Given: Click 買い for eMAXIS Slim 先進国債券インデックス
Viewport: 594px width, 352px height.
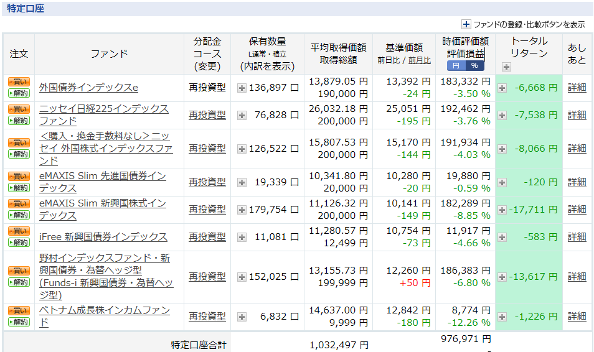Looking at the screenshot, I should click(19, 176).
